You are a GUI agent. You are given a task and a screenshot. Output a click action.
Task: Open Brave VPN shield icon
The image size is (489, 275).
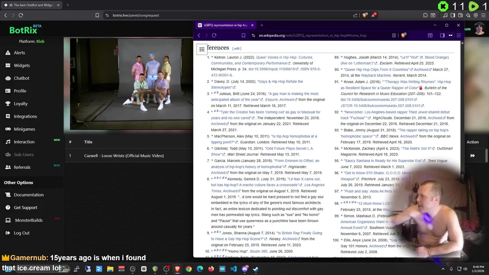tap(476, 15)
